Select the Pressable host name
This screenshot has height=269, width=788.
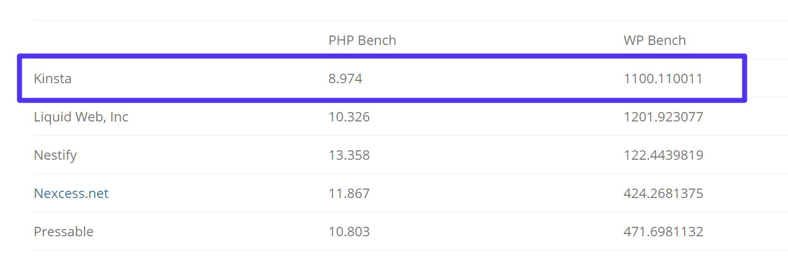coord(63,232)
